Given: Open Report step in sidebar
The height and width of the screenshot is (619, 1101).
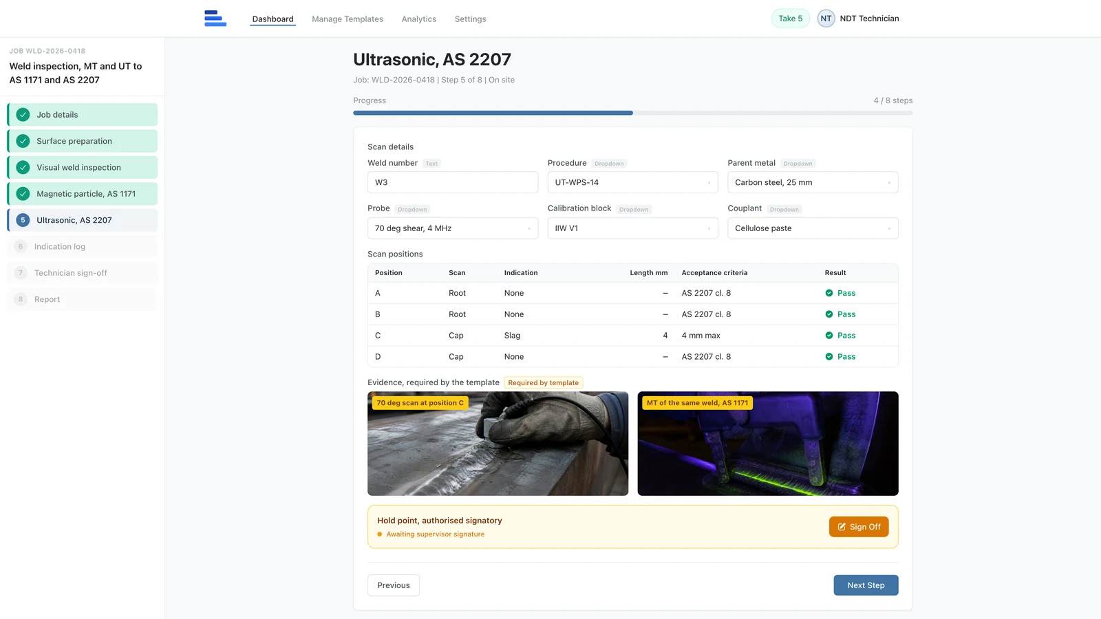Looking at the screenshot, I should point(83,299).
